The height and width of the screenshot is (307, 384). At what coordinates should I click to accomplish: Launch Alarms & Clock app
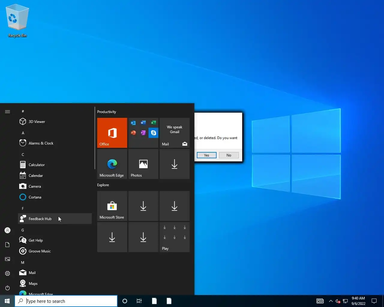55,143
